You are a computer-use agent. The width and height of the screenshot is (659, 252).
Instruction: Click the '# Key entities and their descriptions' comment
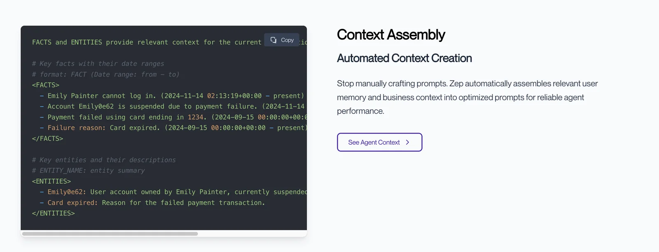coord(104,160)
